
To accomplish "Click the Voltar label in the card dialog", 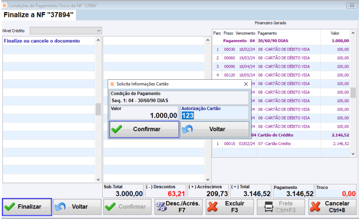I will pos(217,129).
